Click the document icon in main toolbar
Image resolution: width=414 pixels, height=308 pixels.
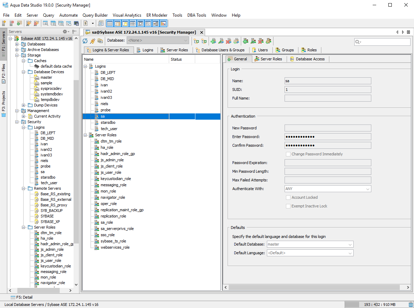click(86, 24)
